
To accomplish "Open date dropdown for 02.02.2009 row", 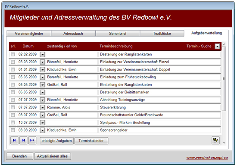I will pos(43,55).
